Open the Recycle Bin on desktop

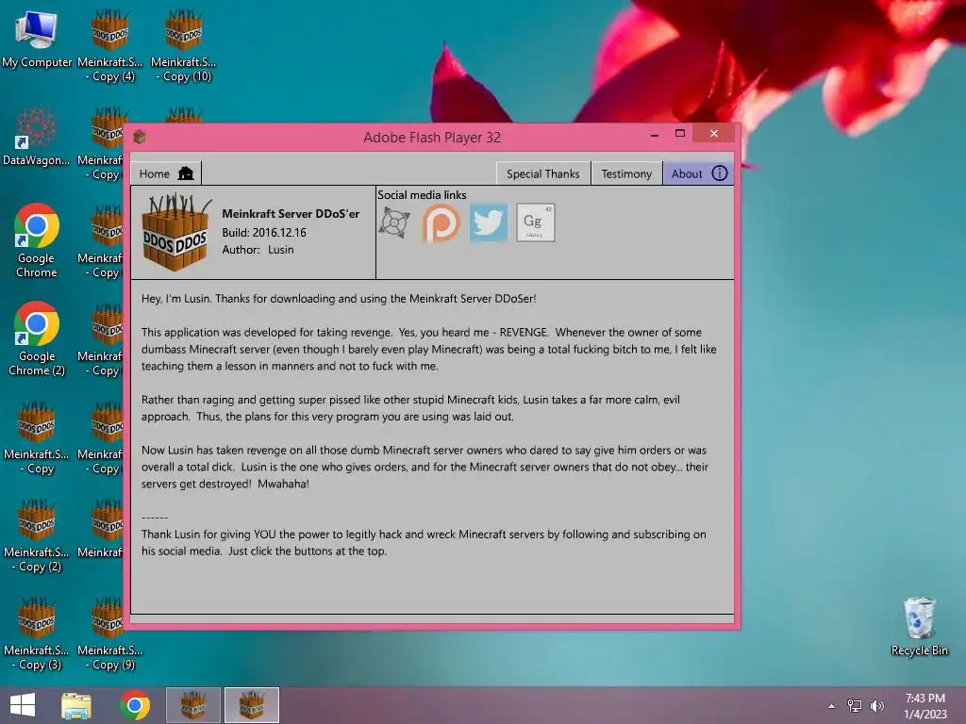coord(919,626)
